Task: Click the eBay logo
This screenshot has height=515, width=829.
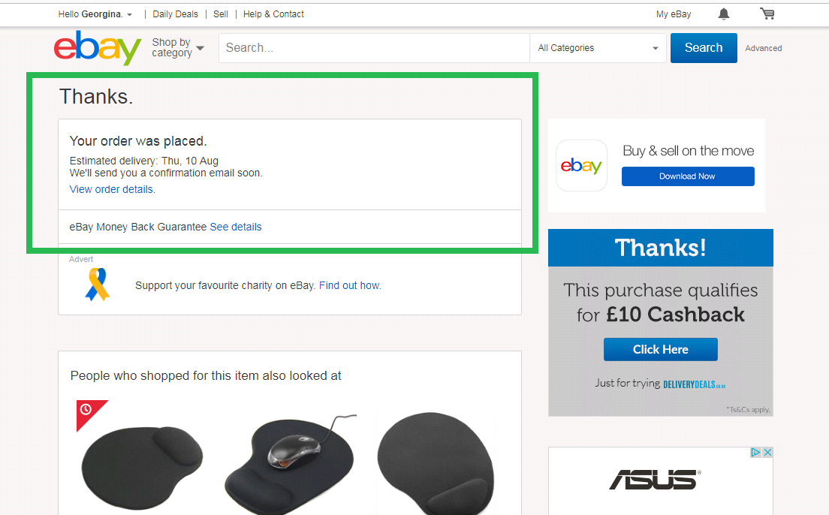Action: [98, 48]
